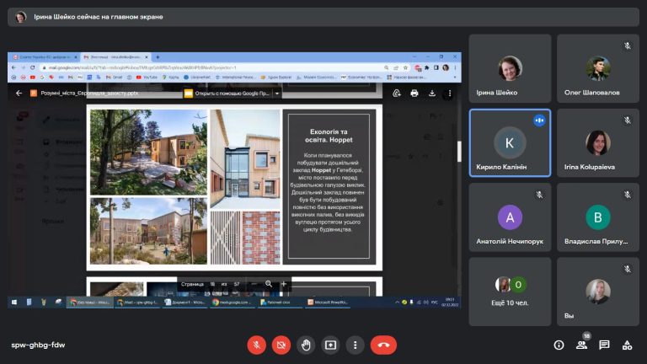647x364 pixels.
Task: Click muted mic icon on Владислав Прилу... tile
Action: point(627,195)
